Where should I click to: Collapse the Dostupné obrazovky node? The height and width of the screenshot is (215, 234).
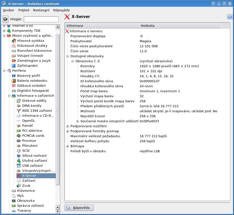tap(68, 56)
